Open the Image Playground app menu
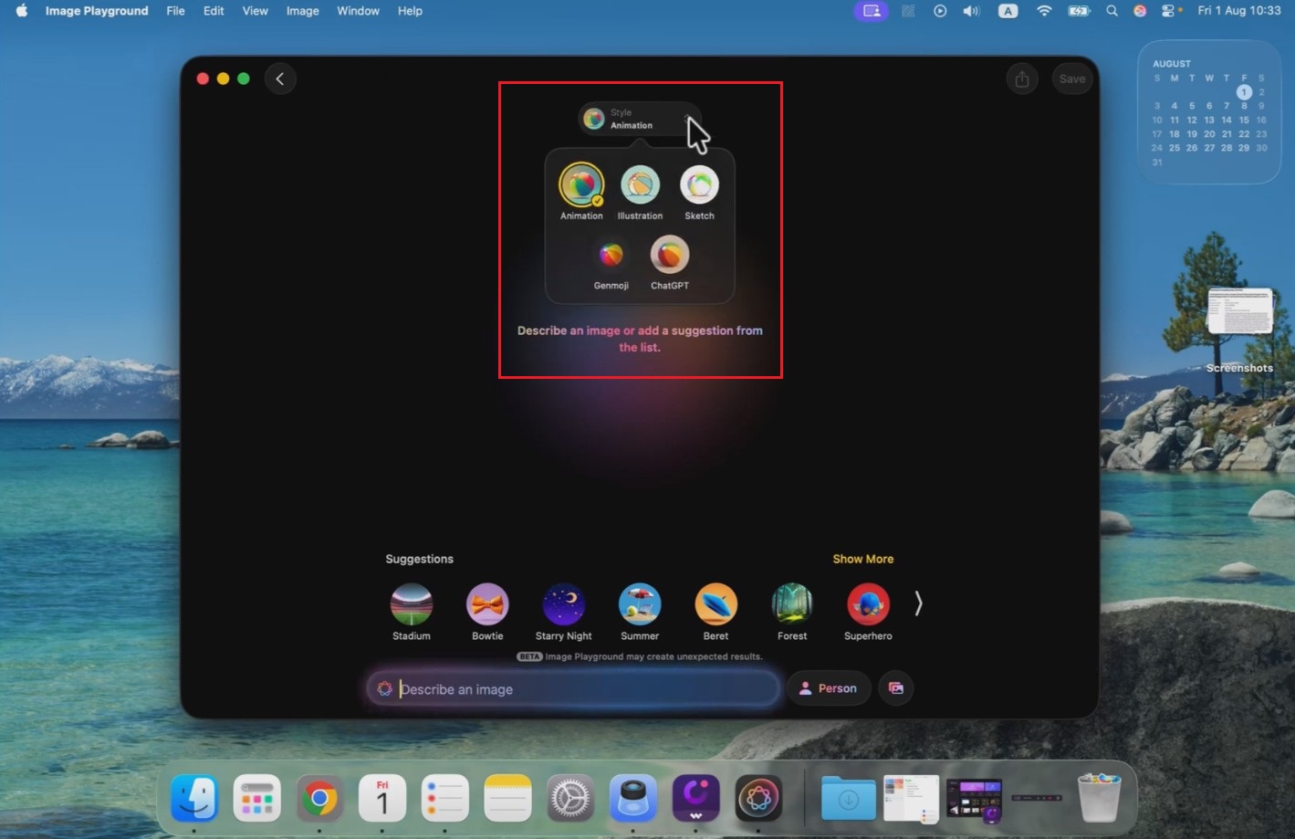The width and height of the screenshot is (1295, 839). point(97,11)
